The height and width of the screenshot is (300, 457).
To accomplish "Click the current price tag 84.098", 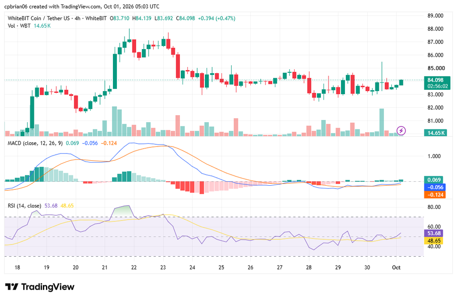I will pos(436,80).
